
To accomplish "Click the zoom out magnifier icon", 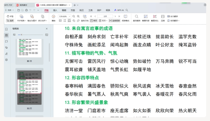I will [74, 16].
